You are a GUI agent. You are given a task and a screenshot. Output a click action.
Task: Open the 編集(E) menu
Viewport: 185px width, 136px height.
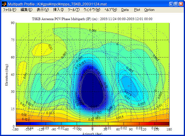[26, 10]
